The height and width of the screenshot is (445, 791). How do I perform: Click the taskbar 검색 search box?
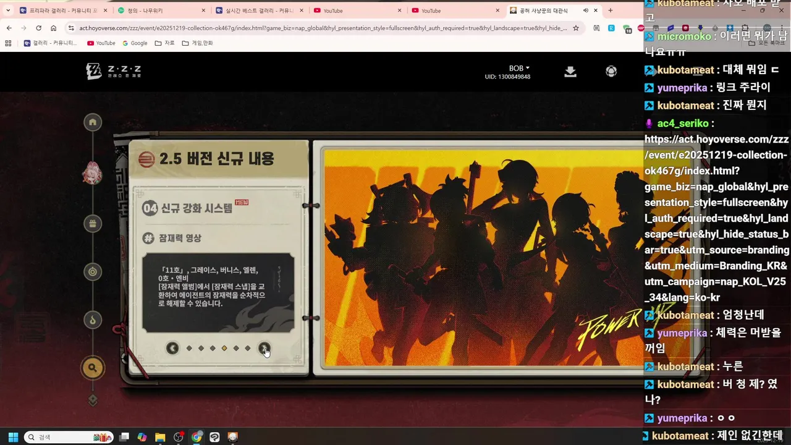[x=69, y=437]
